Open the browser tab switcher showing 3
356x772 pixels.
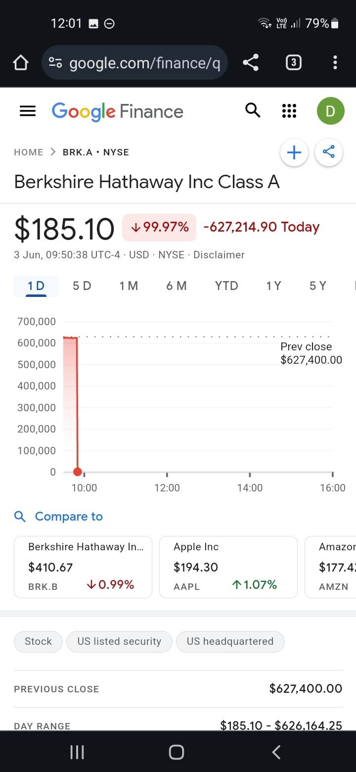click(x=293, y=62)
